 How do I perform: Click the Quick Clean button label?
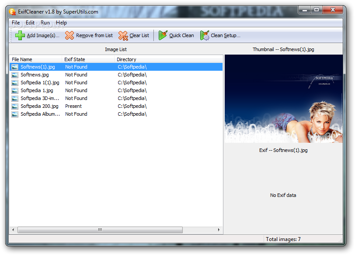(181, 35)
